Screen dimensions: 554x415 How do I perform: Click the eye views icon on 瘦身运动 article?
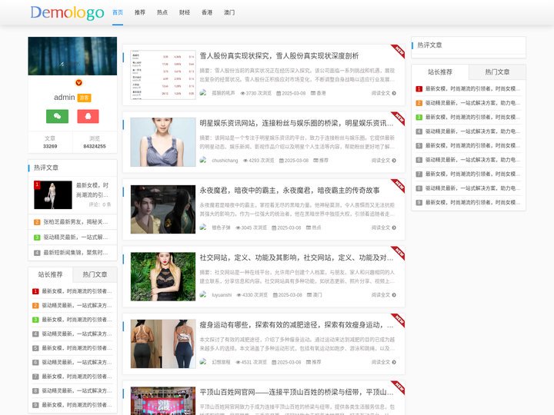coord(238,362)
